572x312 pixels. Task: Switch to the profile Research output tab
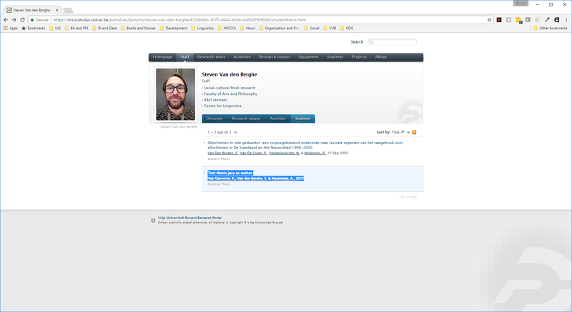click(246, 119)
